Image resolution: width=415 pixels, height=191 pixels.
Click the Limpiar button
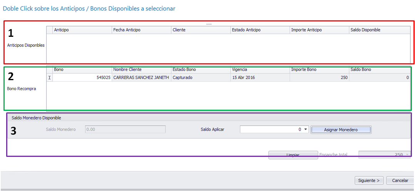coord(293,155)
